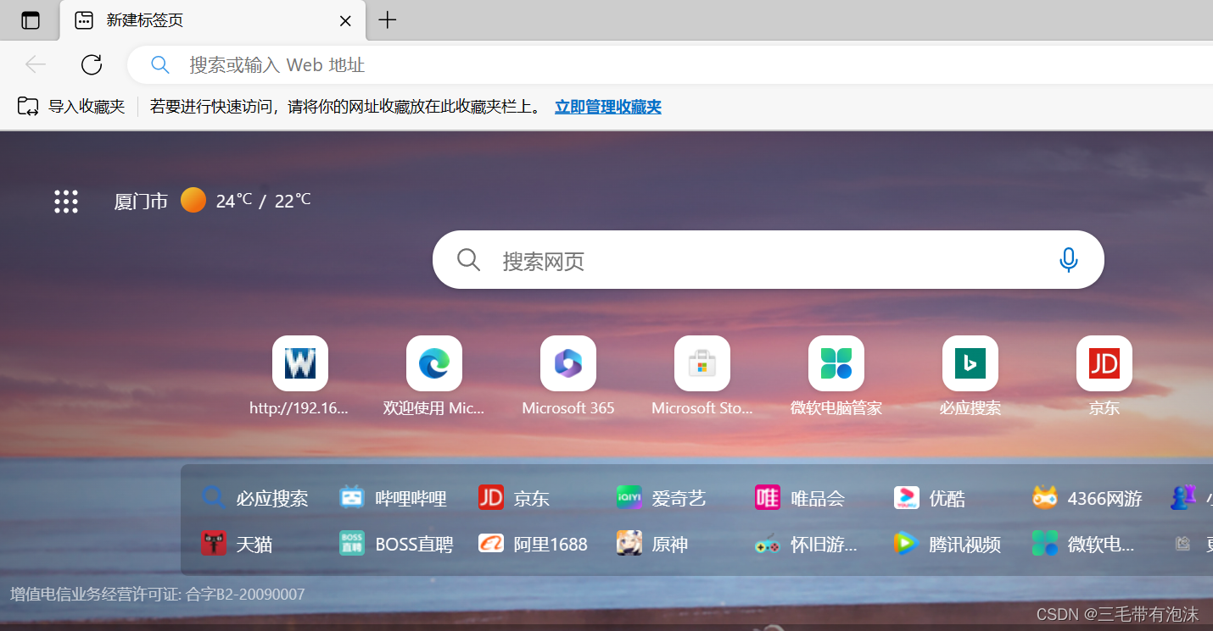
Task: Open the 欢迎使用 Microsoft Edge tile
Action: pyautogui.click(x=433, y=377)
